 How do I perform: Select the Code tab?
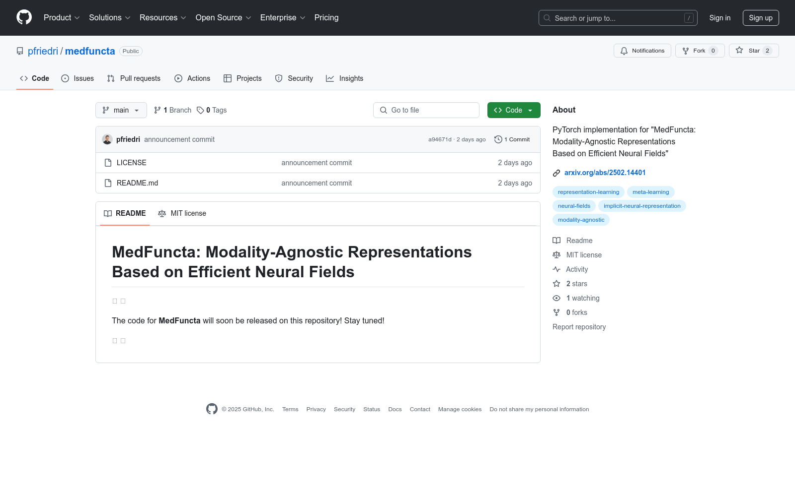click(x=35, y=78)
